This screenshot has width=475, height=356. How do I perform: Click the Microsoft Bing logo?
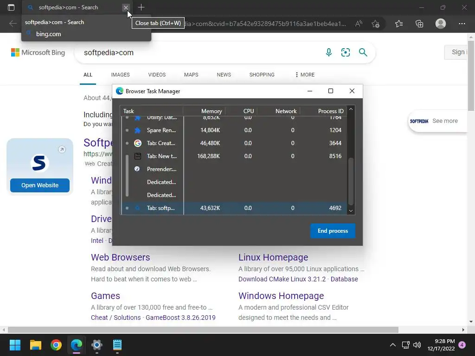tap(38, 52)
